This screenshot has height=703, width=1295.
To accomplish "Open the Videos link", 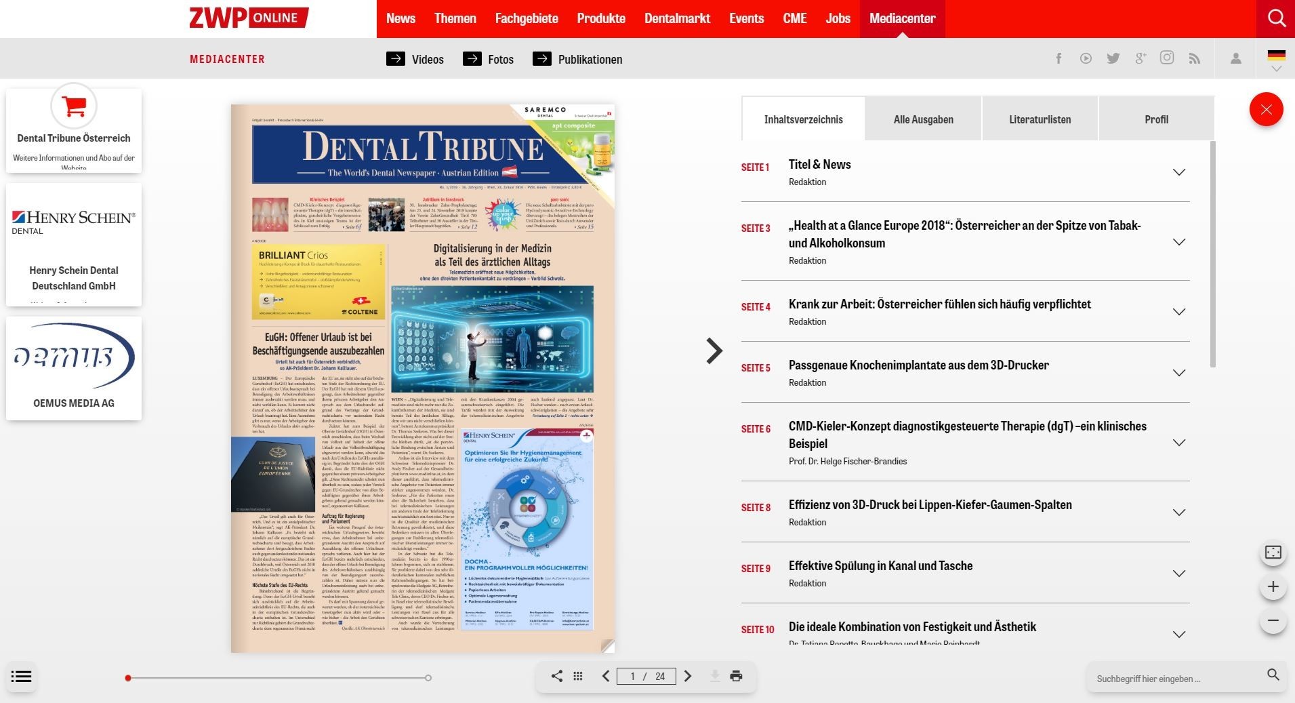I will [x=415, y=59].
